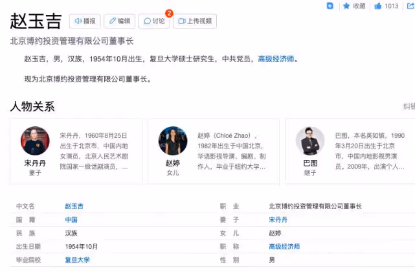Click the red discussion count badge
Image resolution: width=415 pixels, height=272 pixels.
click(x=169, y=13)
